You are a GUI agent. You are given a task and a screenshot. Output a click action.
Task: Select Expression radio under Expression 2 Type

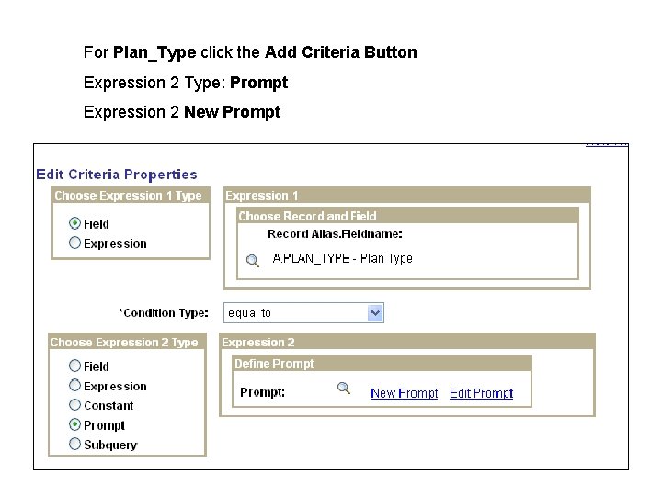click(75, 386)
